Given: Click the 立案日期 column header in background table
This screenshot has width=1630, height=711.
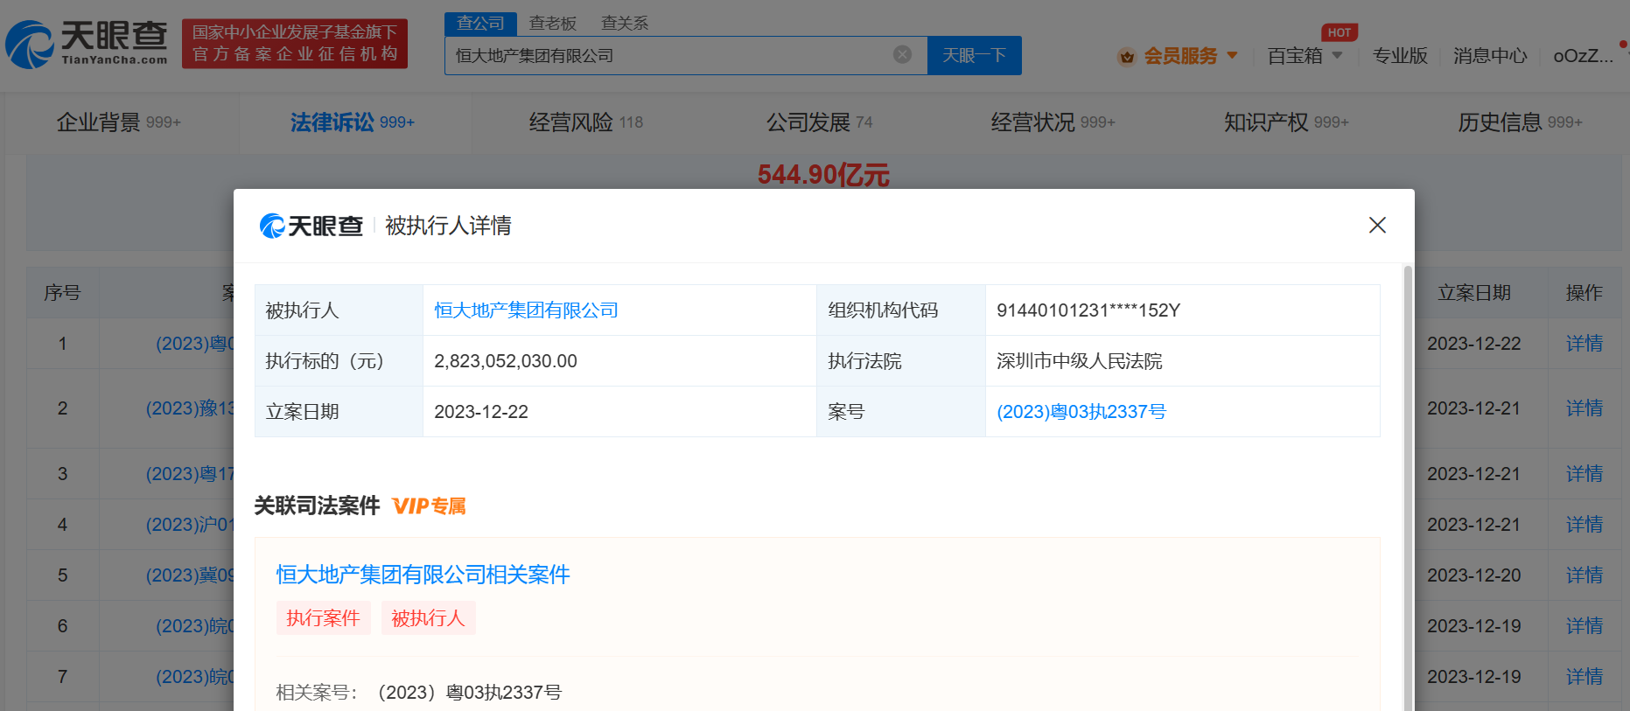Looking at the screenshot, I should pos(1474,293).
